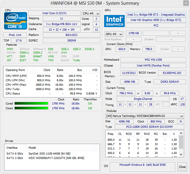Click the Core1 usage bar

(x=31, y=108)
